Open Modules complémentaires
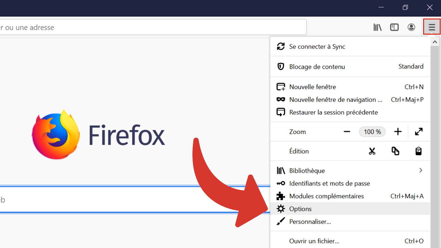The image size is (441, 248). pos(326,196)
